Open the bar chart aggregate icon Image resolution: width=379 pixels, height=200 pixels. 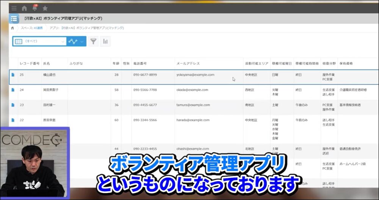(x=105, y=41)
